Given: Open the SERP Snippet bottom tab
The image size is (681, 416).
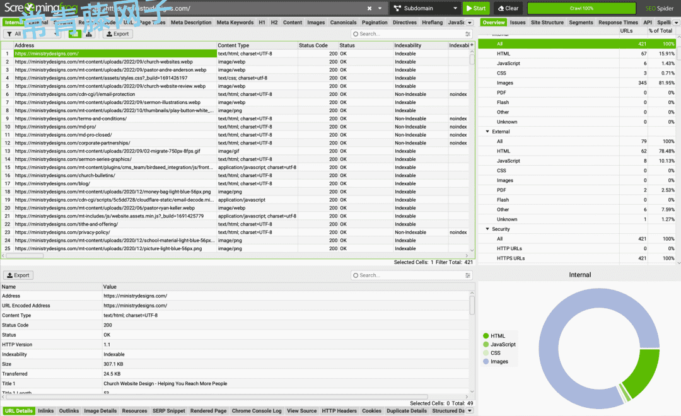Looking at the screenshot, I should click(168, 411).
